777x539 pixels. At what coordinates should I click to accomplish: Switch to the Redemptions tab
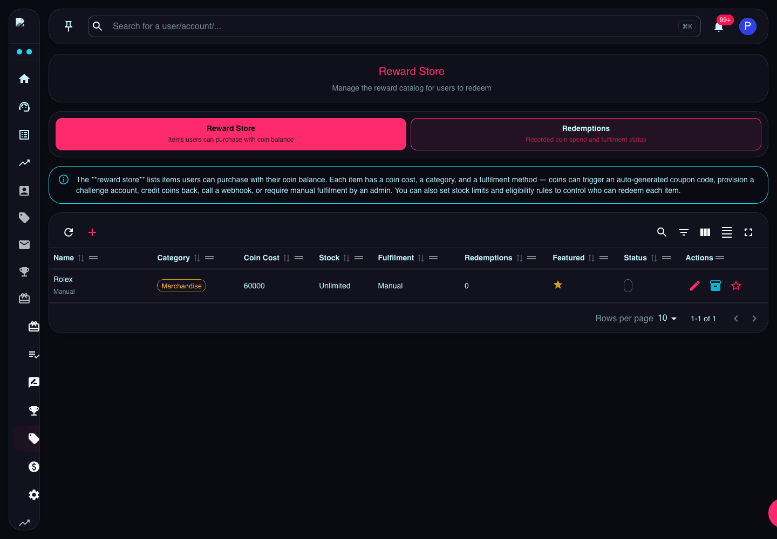(x=586, y=134)
